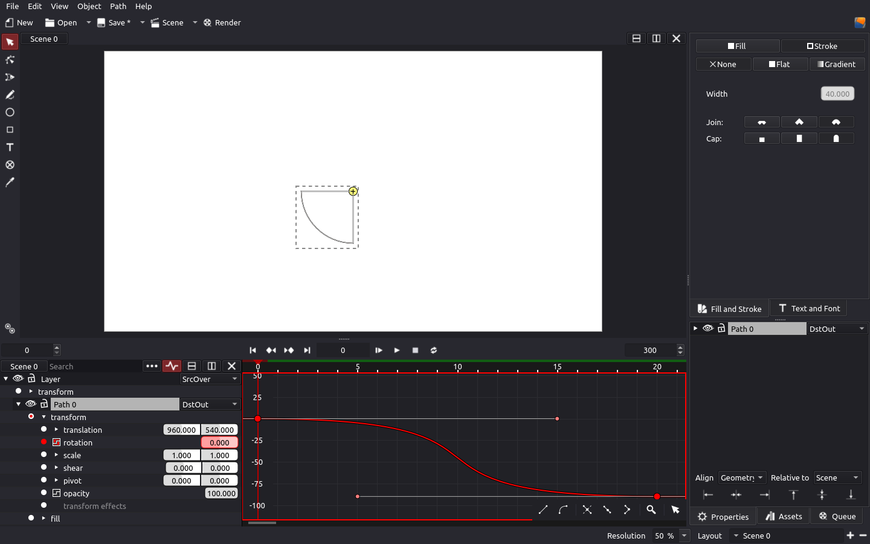The width and height of the screenshot is (870, 544).
Task: Stop playback with the stop button
Action: [415, 351]
